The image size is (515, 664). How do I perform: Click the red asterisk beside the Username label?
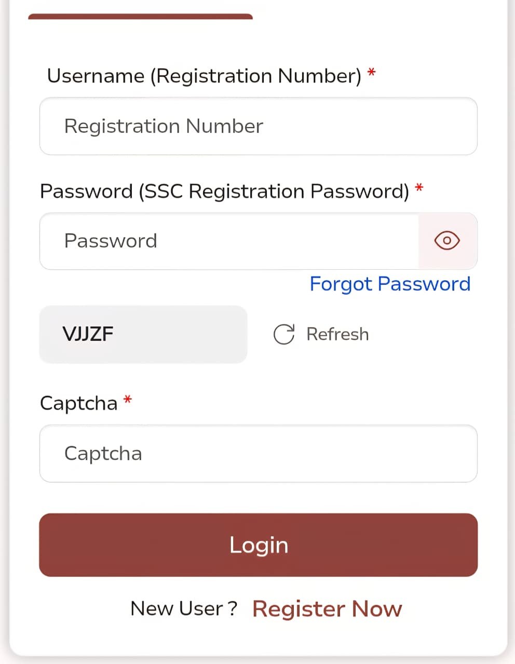point(371,73)
